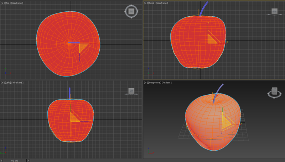Click the world axis tripod in Top viewport
This screenshot has height=162, width=285.
click(x=7, y=71)
